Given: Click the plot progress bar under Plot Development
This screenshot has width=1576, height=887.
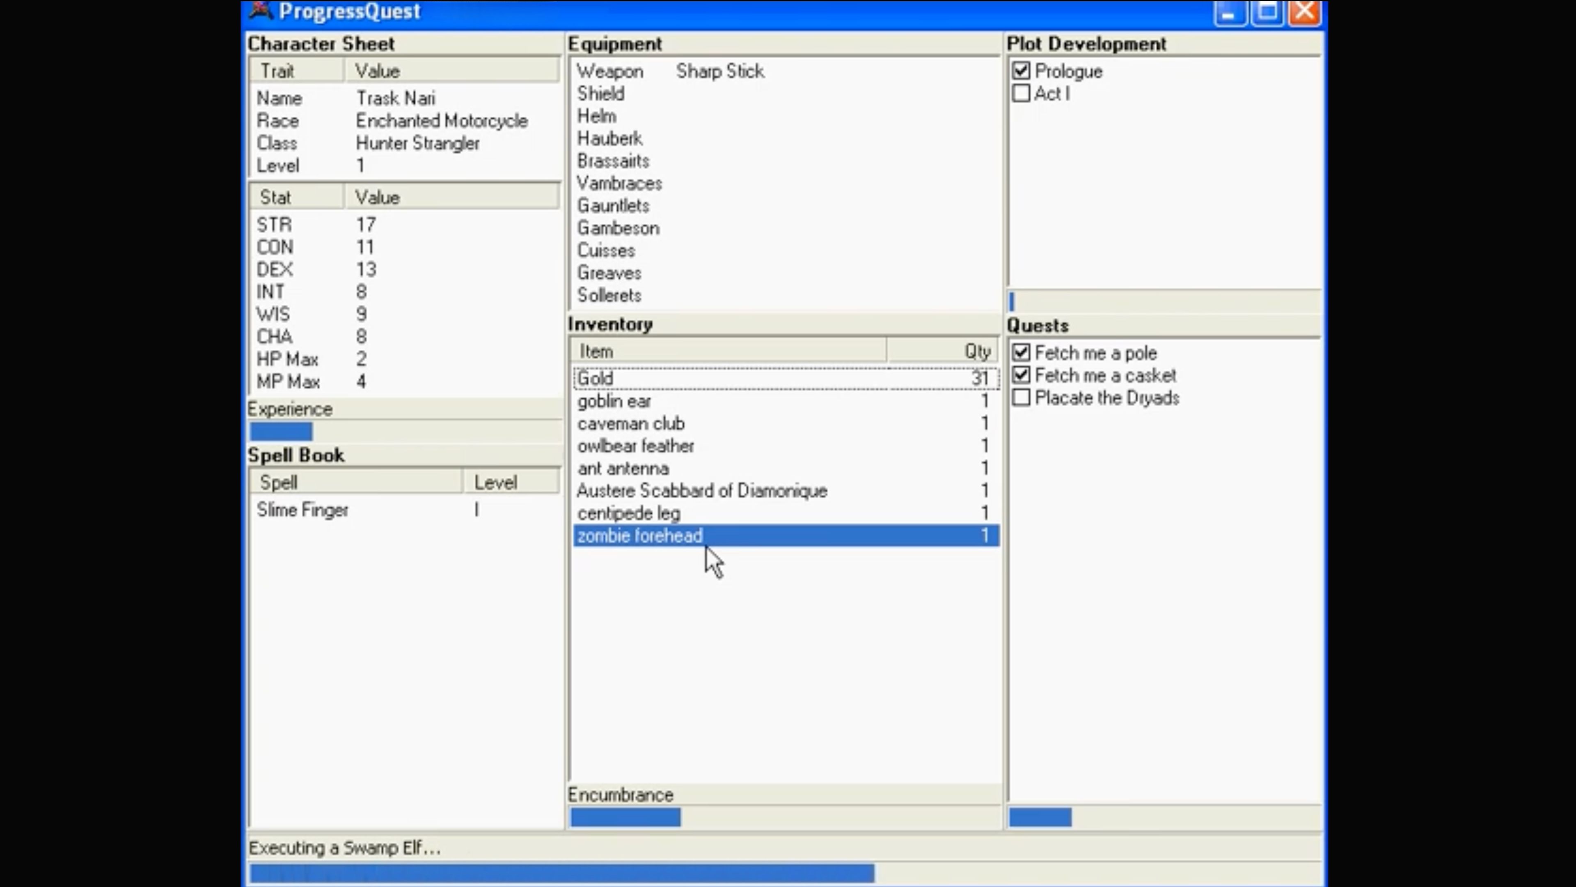Looking at the screenshot, I should point(1164,301).
